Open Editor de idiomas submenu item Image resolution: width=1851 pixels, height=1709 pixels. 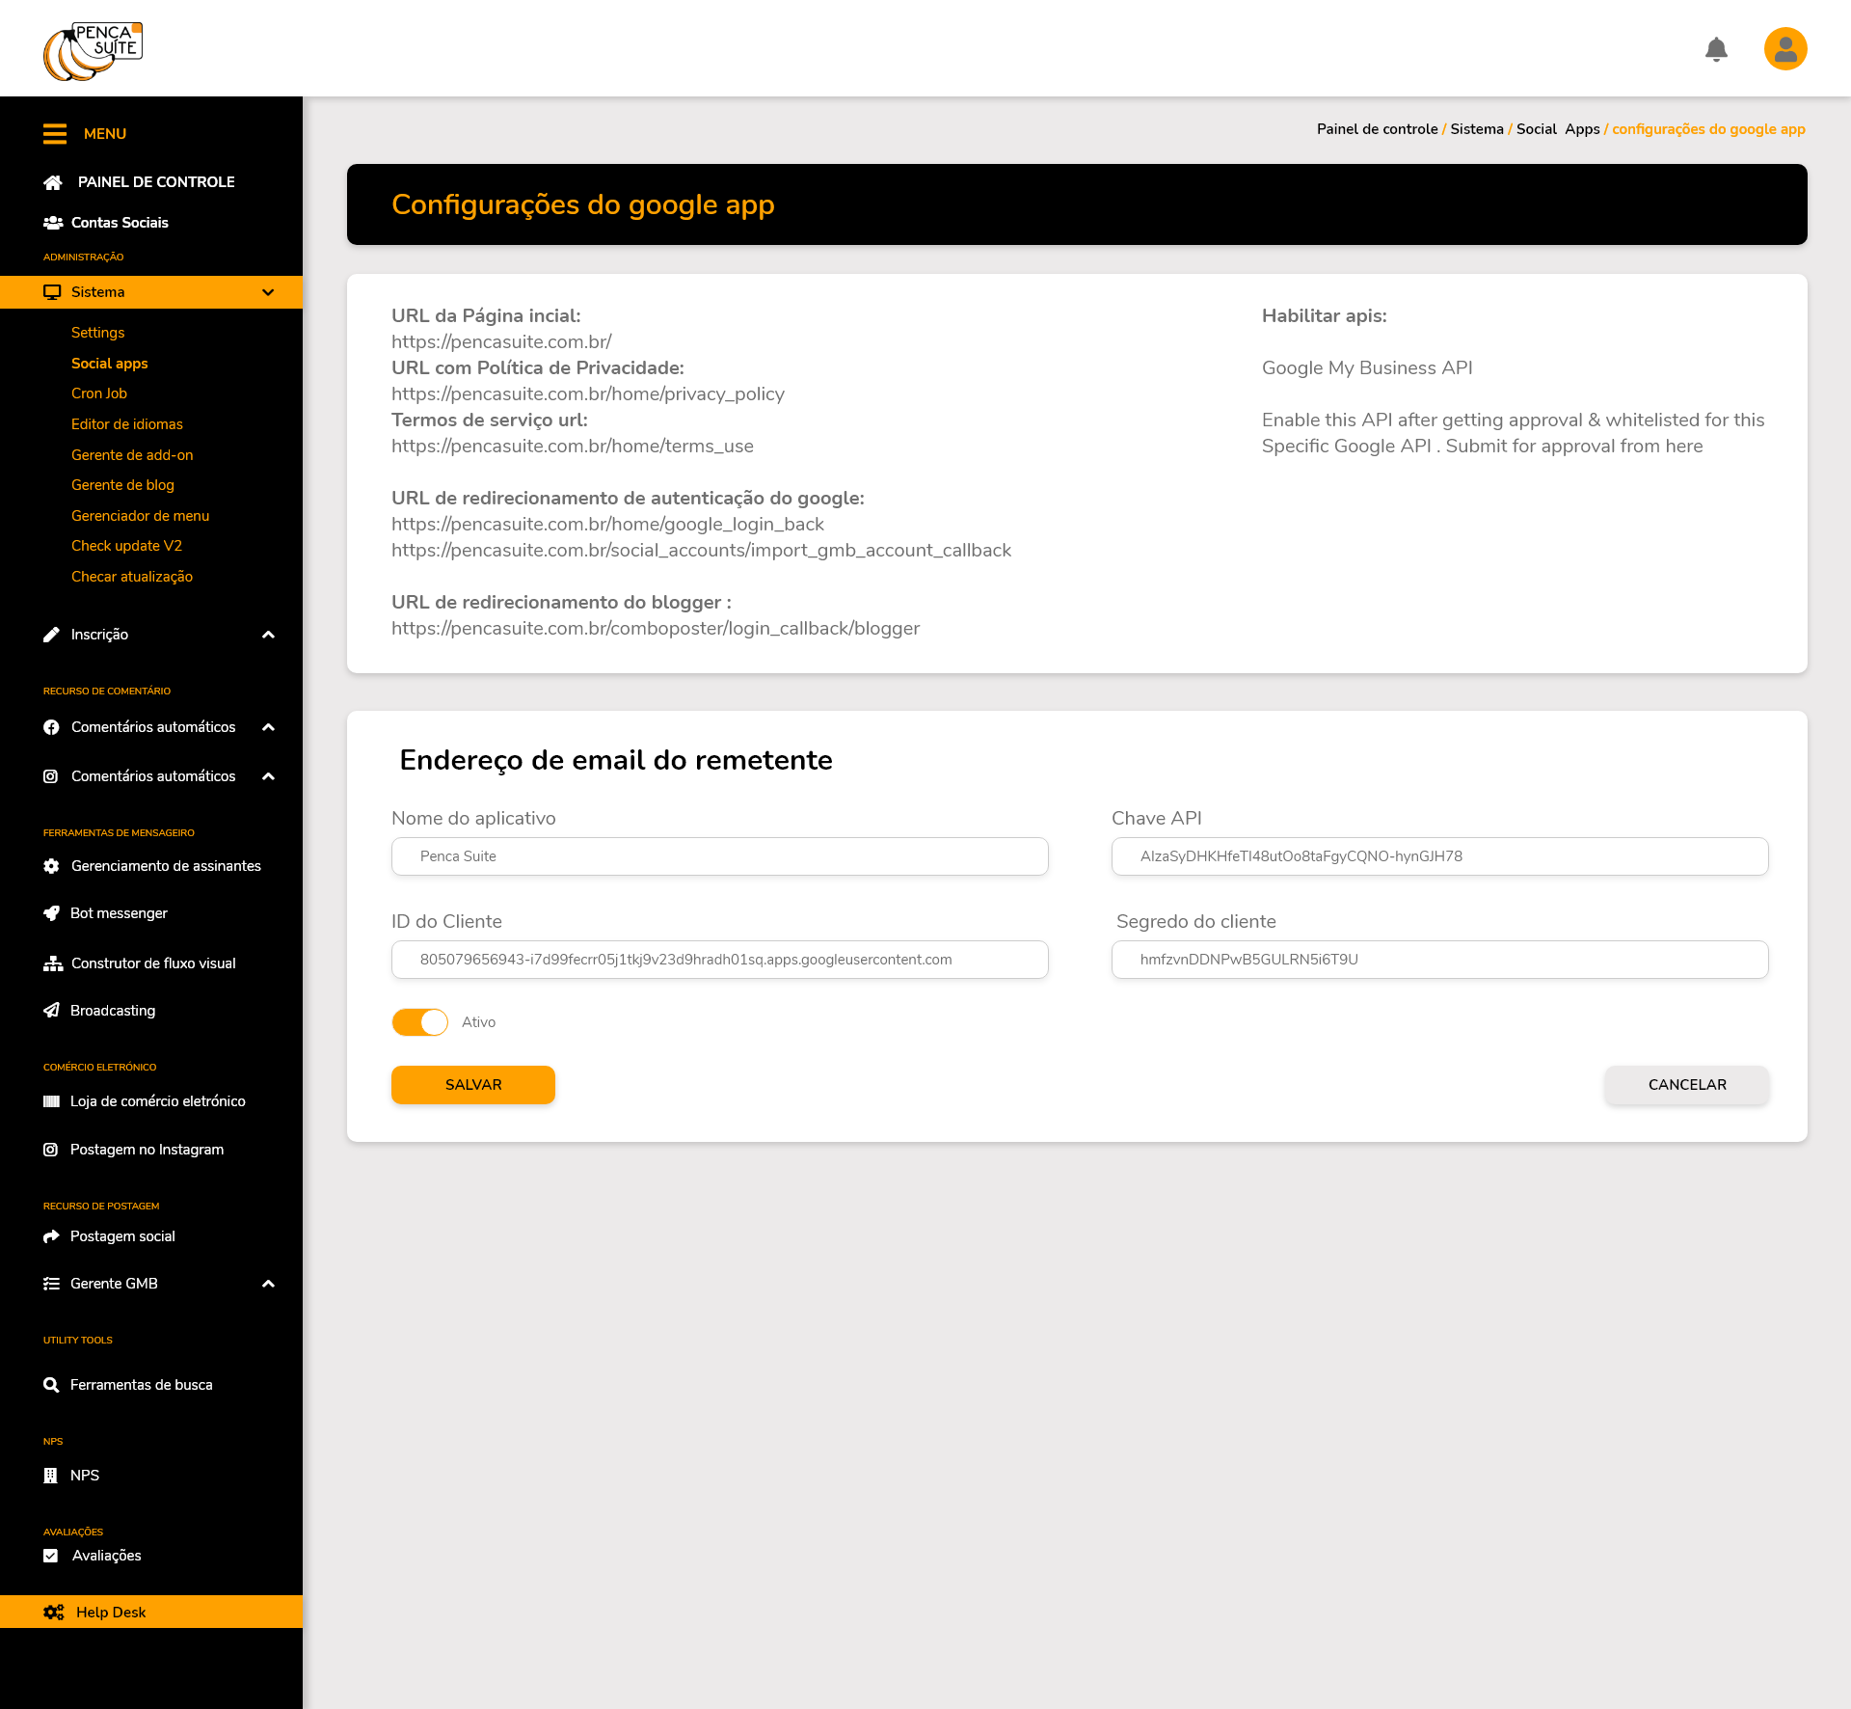click(x=127, y=424)
